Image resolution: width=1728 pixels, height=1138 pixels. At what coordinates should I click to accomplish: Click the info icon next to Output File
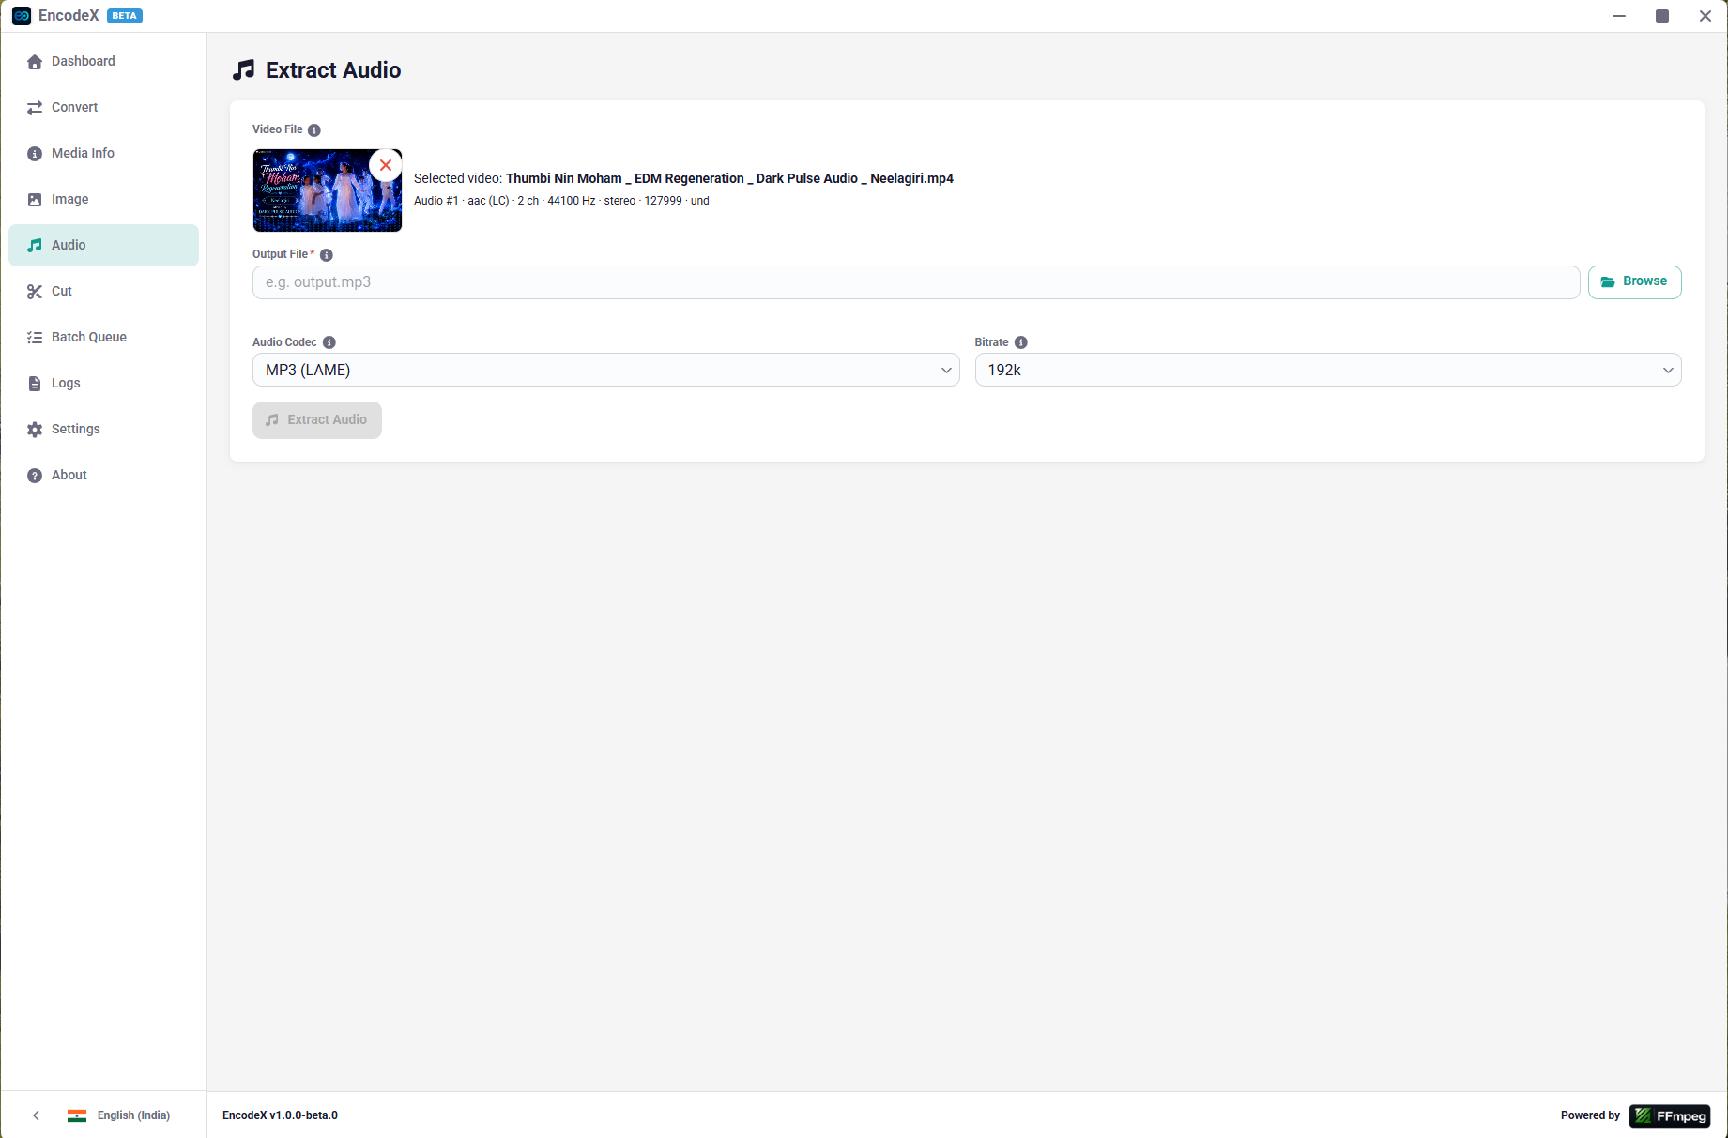(x=327, y=255)
